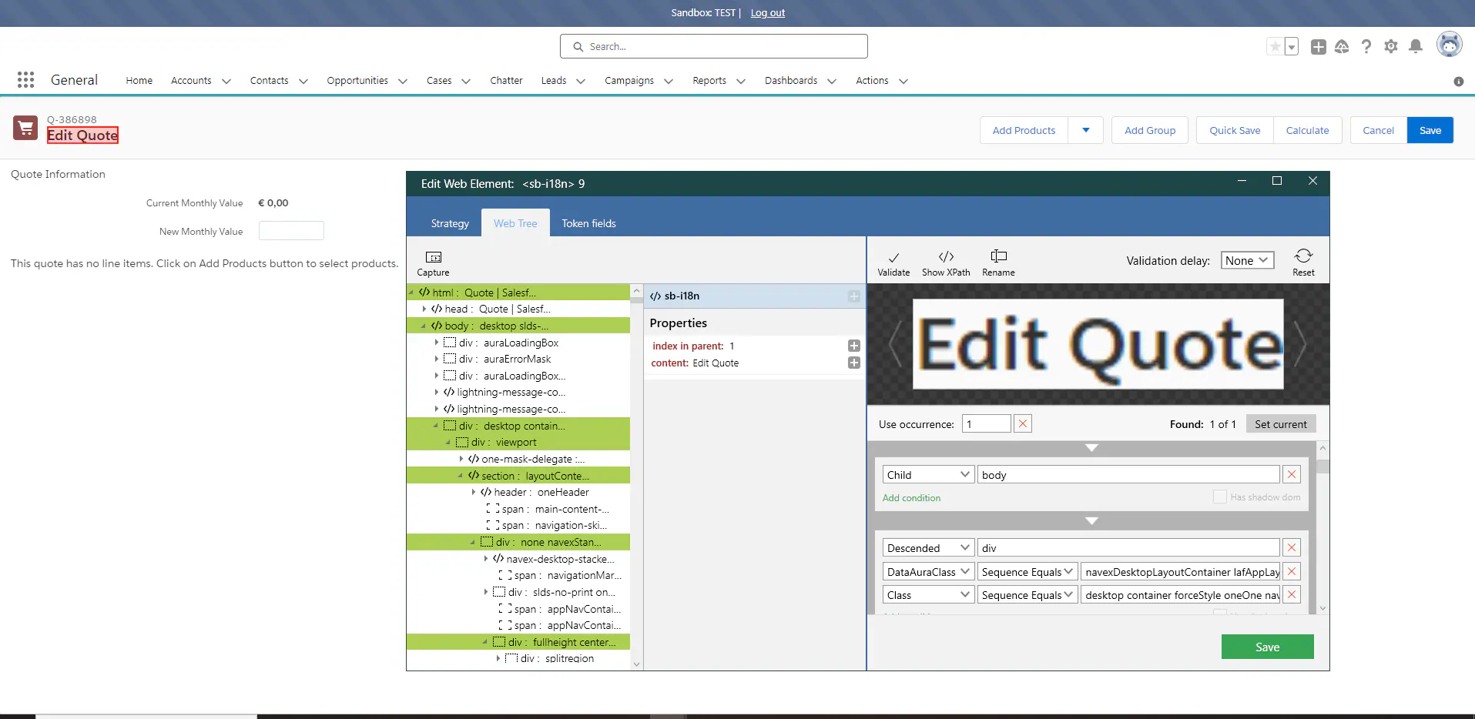
Task: Open the Descended relation dropdown
Action: point(928,548)
